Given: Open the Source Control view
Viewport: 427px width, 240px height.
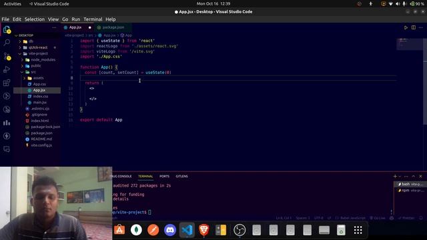Looking at the screenshot, I should tap(7, 56).
